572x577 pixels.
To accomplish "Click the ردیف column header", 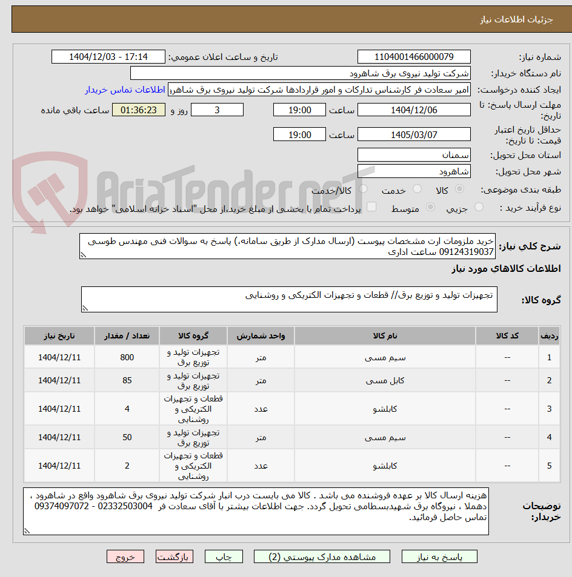I will coord(549,335).
